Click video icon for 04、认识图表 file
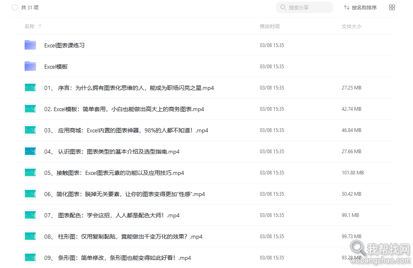Viewport: 413px width, 268px height. 30,152
